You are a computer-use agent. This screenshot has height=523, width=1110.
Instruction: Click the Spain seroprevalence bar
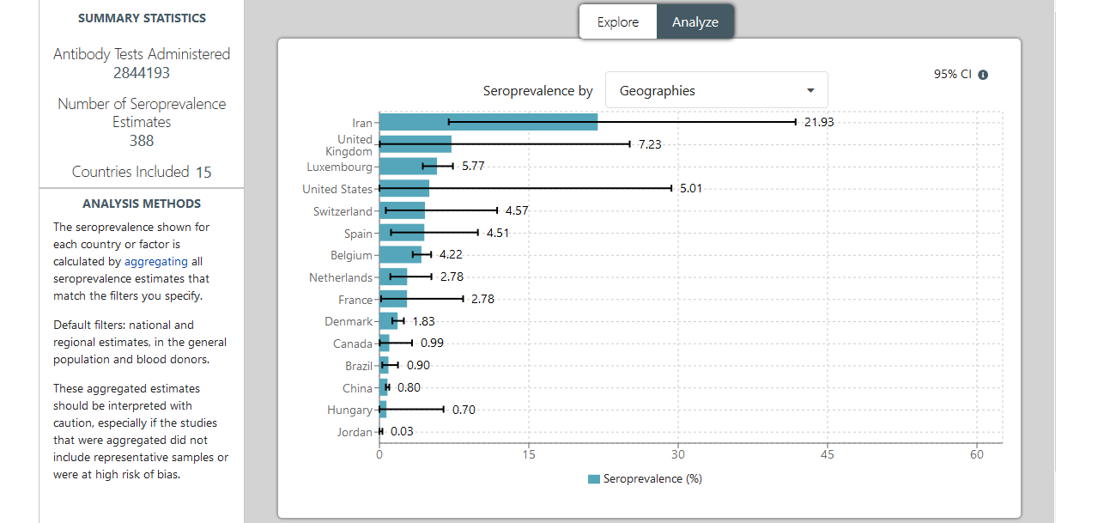point(401,233)
